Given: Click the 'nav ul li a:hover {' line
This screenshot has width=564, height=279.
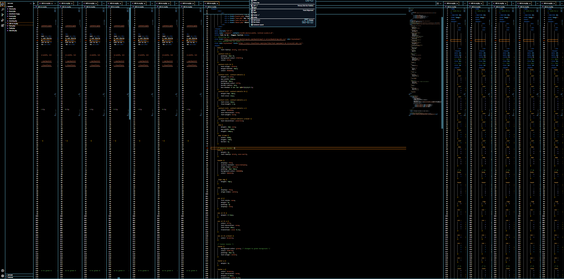Looking at the screenshot, I should tap(225, 236).
